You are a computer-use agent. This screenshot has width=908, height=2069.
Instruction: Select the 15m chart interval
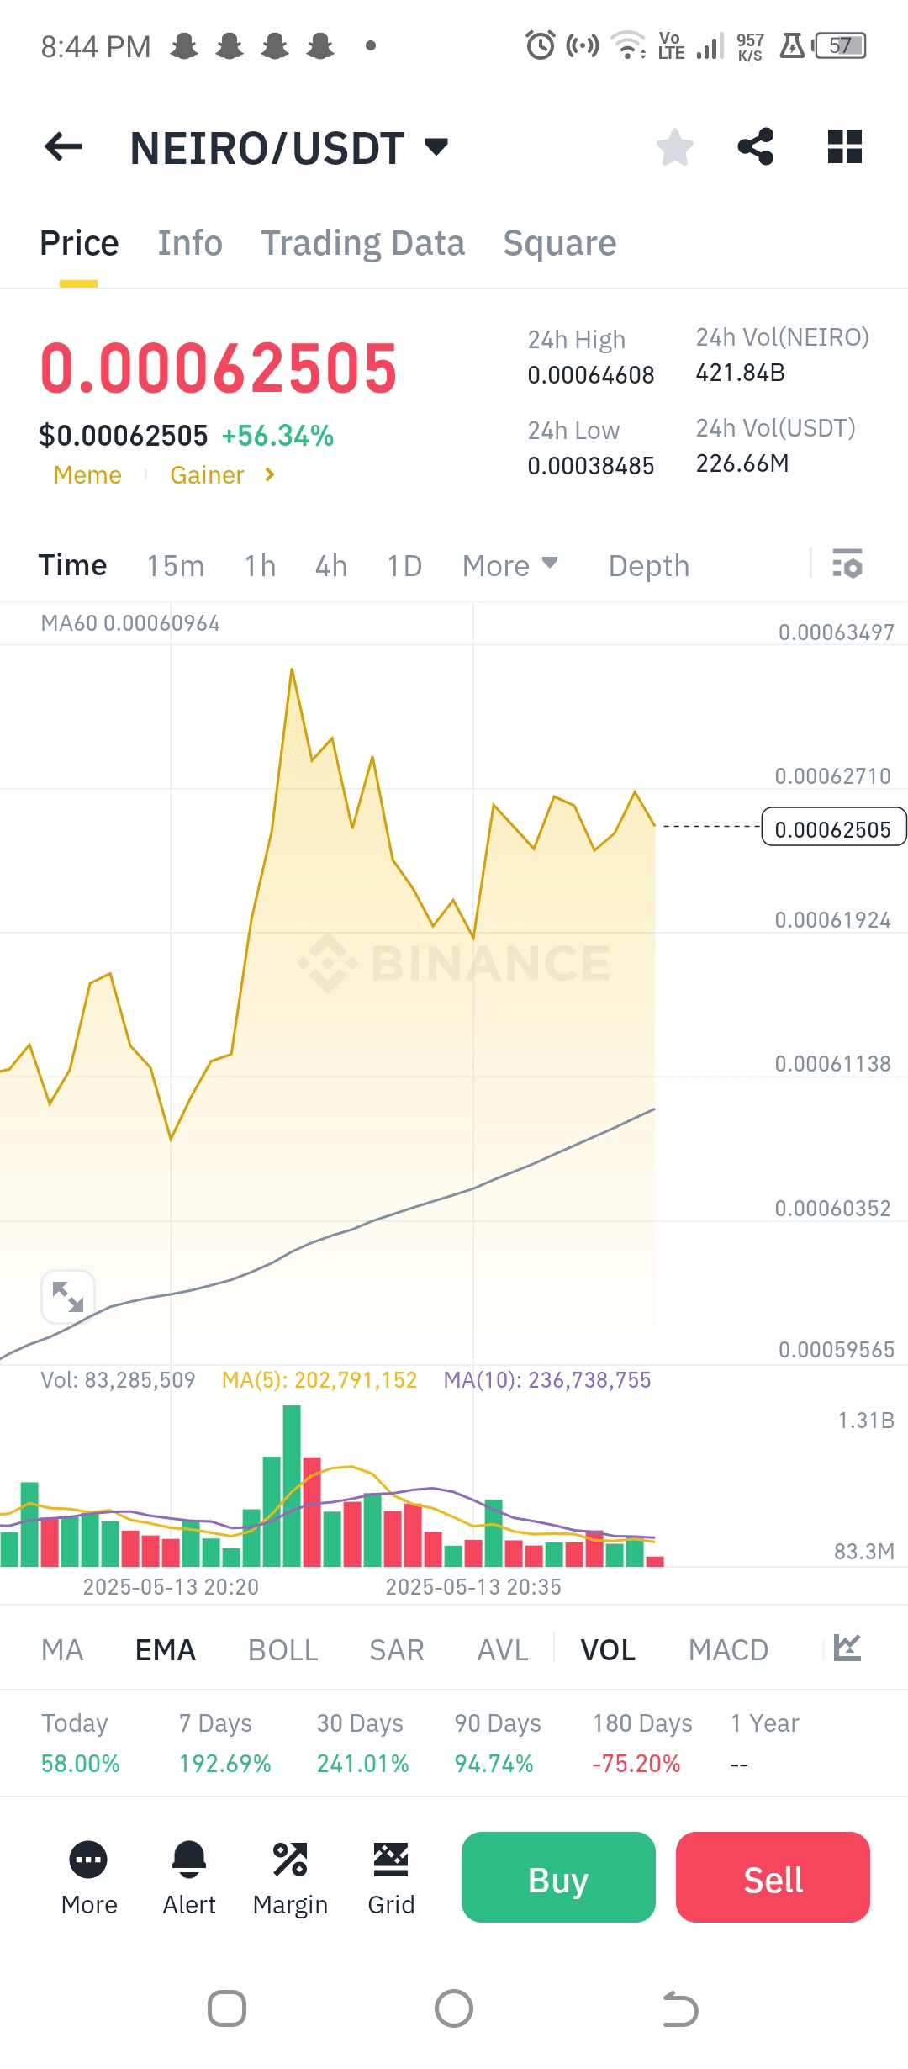coord(176,566)
